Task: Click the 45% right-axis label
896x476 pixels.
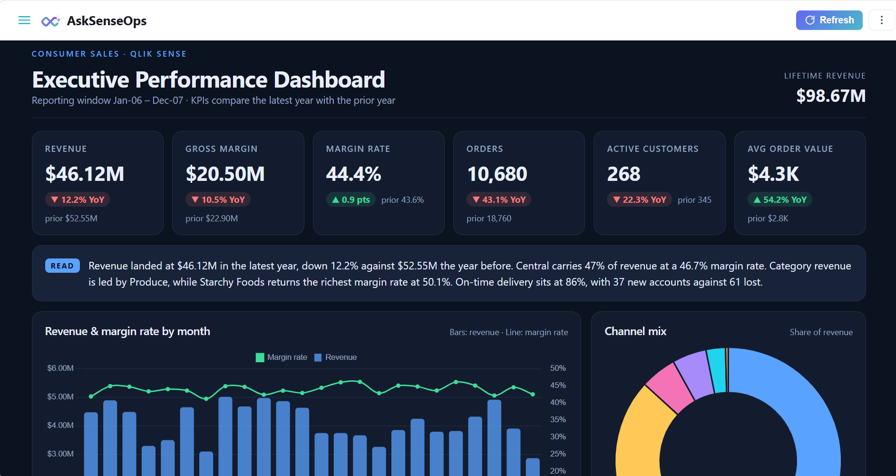Action: [558, 385]
